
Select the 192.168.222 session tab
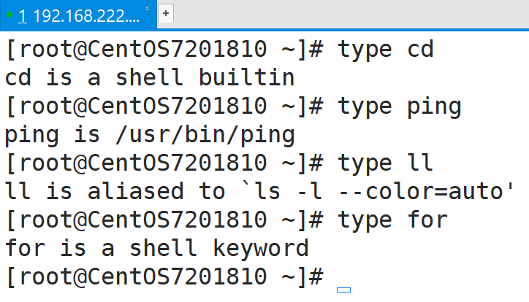coord(86,15)
